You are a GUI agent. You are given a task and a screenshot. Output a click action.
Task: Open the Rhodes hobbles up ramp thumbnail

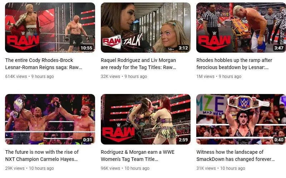241,27
